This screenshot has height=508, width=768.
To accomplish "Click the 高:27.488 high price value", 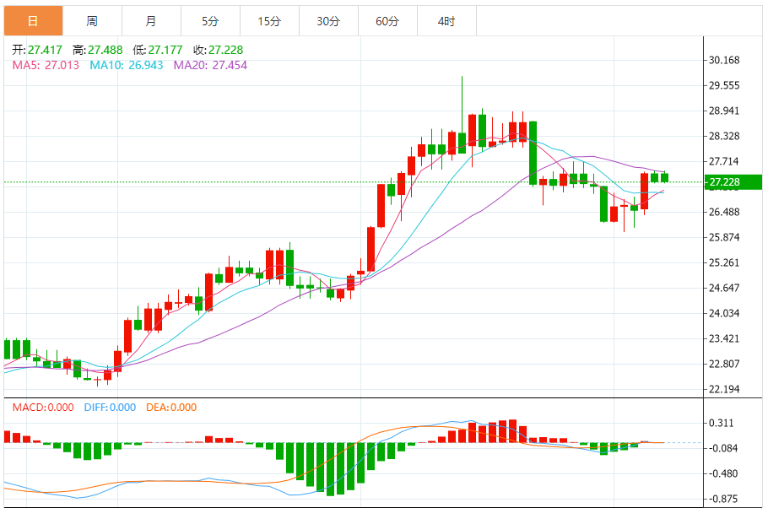I will pos(97,50).
